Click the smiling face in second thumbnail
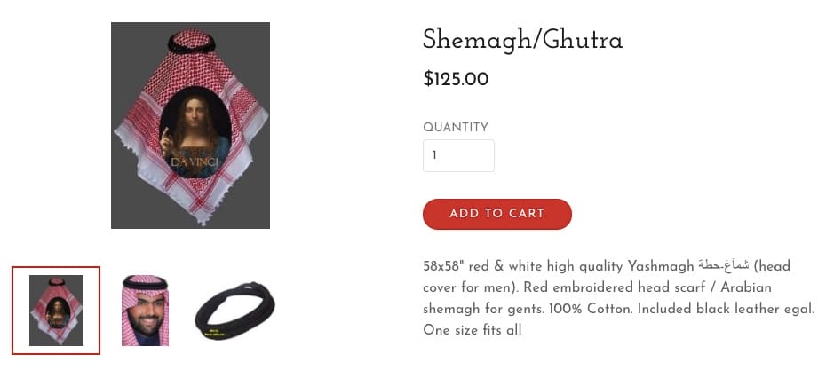Viewport: 826px width, 370px height. 146,316
